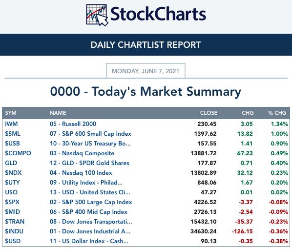The width and height of the screenshot is (292, 249).
Task: Open 02 - S&P 500 Large Cap Index
Action: point(91,202)
